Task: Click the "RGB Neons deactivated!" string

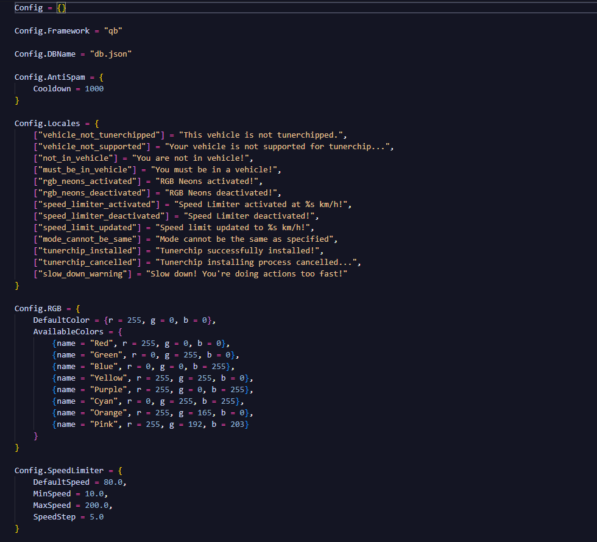Action: coord(221,193)
